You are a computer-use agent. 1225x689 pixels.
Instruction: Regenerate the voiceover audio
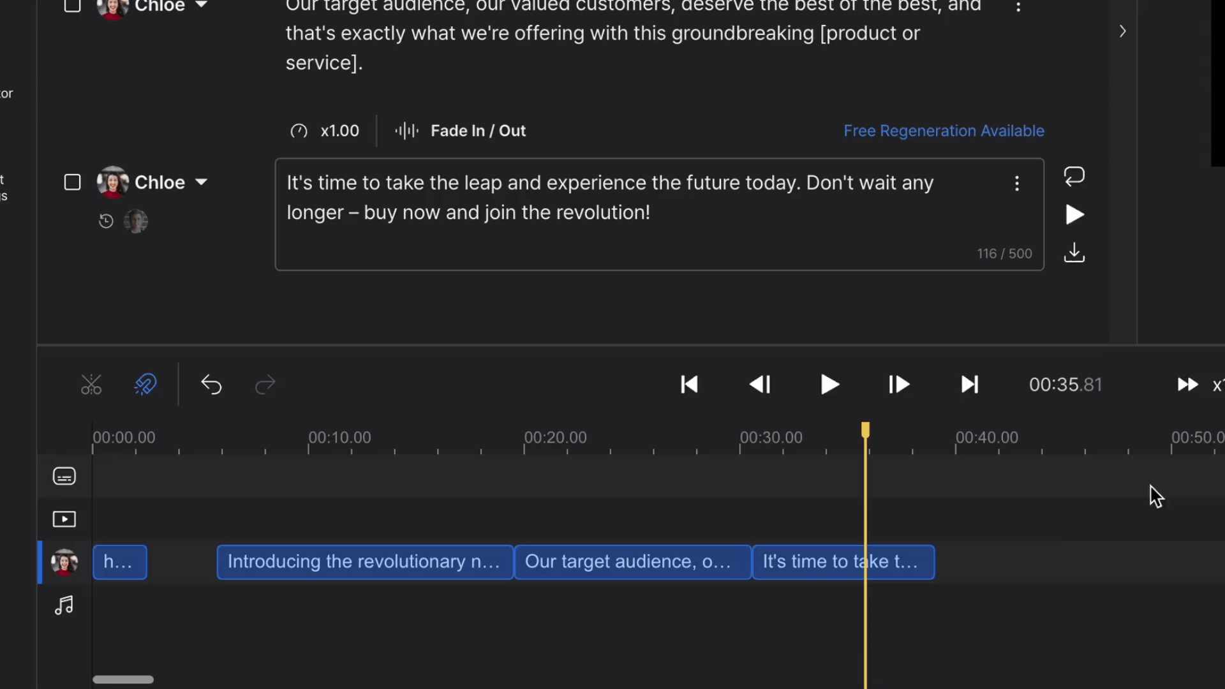1074,175
